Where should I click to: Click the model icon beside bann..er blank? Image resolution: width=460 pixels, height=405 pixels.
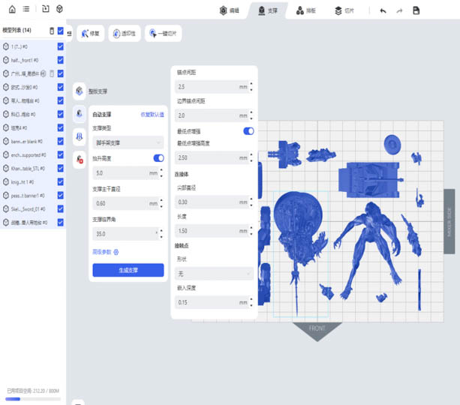click(x=6, y=141)
